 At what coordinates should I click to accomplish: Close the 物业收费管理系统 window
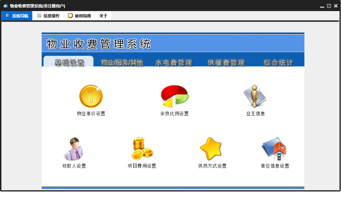[x=336, y=6]
